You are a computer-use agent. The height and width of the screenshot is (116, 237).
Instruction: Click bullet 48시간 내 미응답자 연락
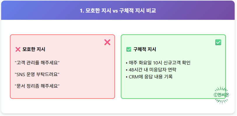coord(151,70)
